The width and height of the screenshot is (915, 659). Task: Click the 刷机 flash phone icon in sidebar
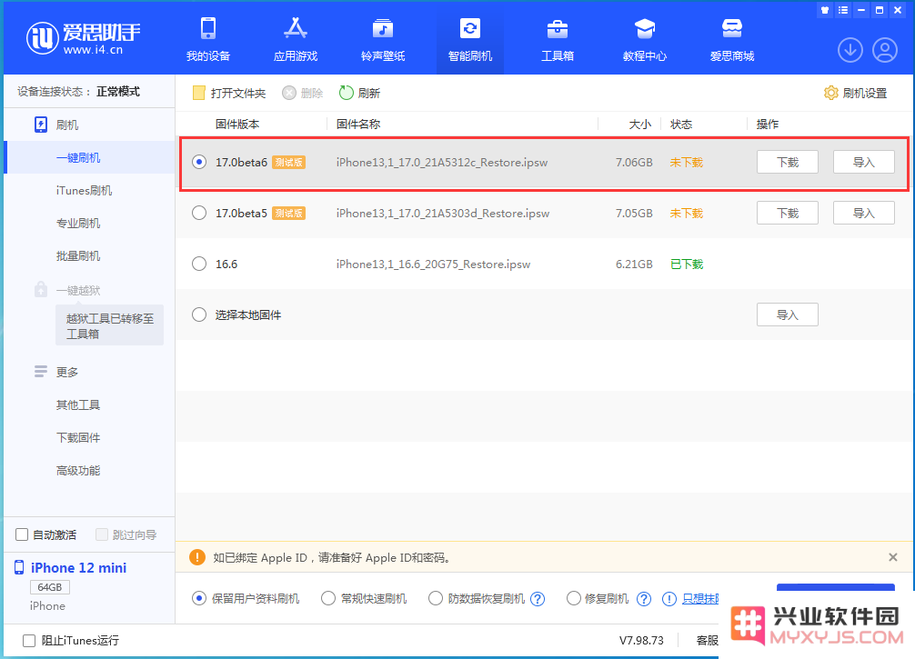point(41,125)
